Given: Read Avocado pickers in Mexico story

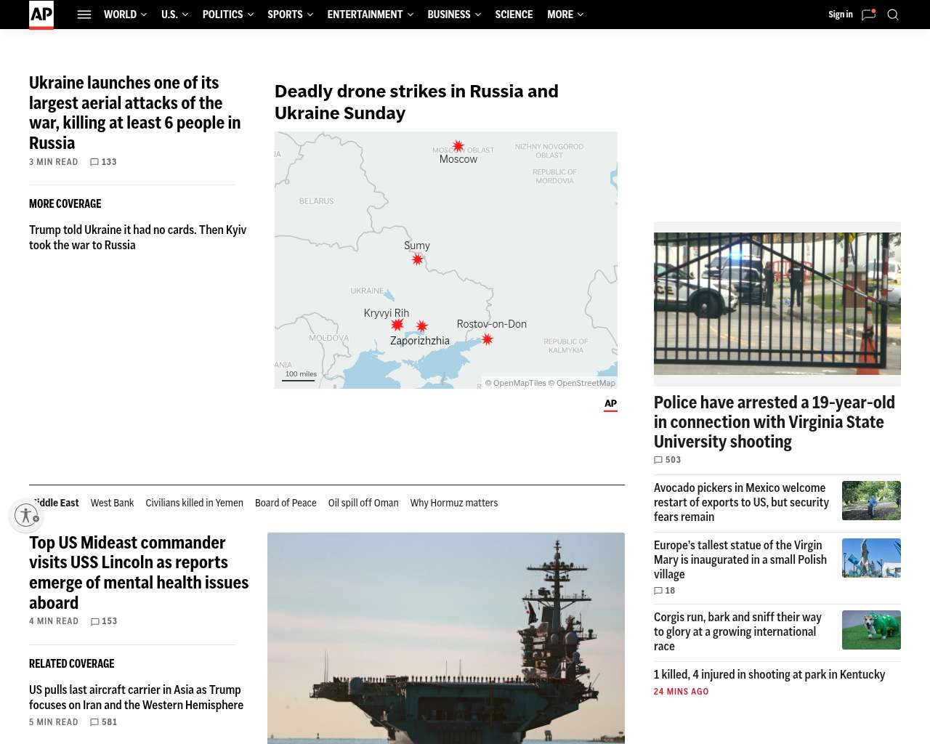Looking at the screenshot, I should click(741, 502).
